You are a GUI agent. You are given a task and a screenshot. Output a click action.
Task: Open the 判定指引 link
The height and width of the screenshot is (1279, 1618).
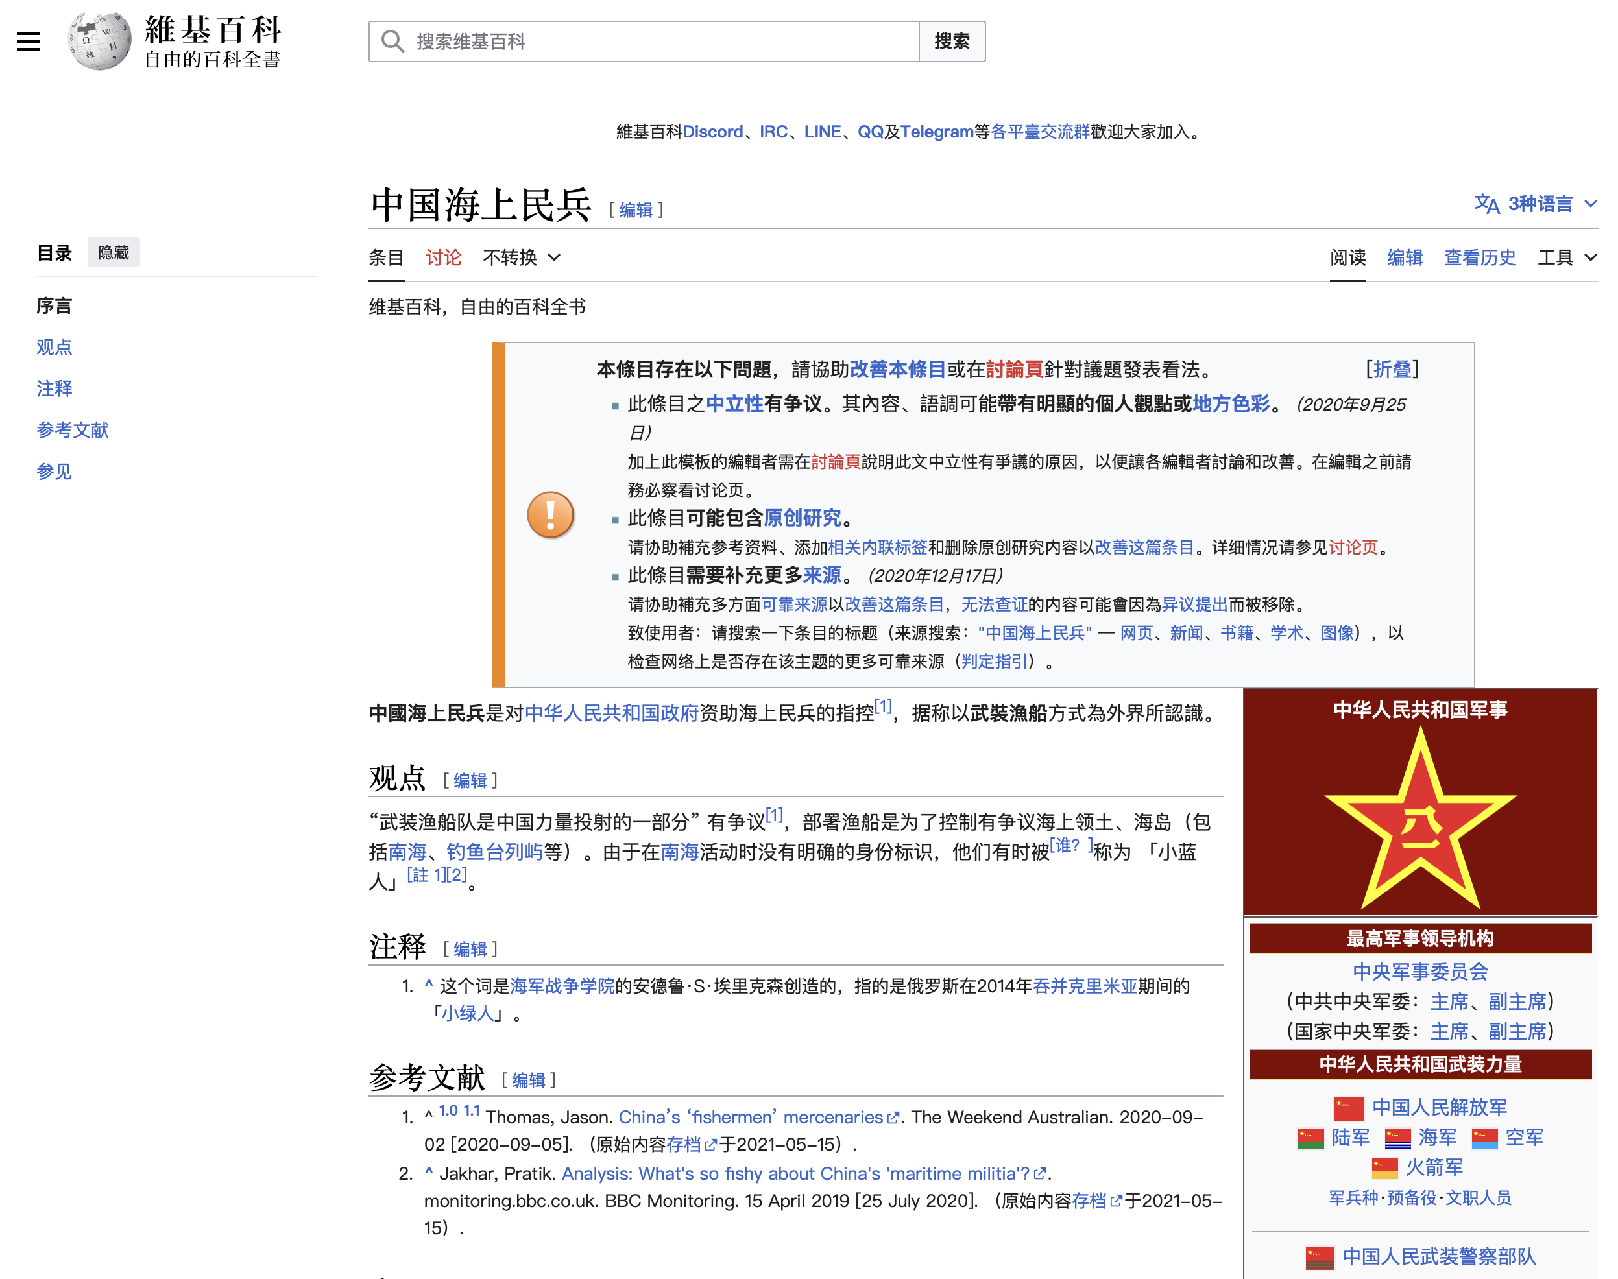[x=995, y=661]
